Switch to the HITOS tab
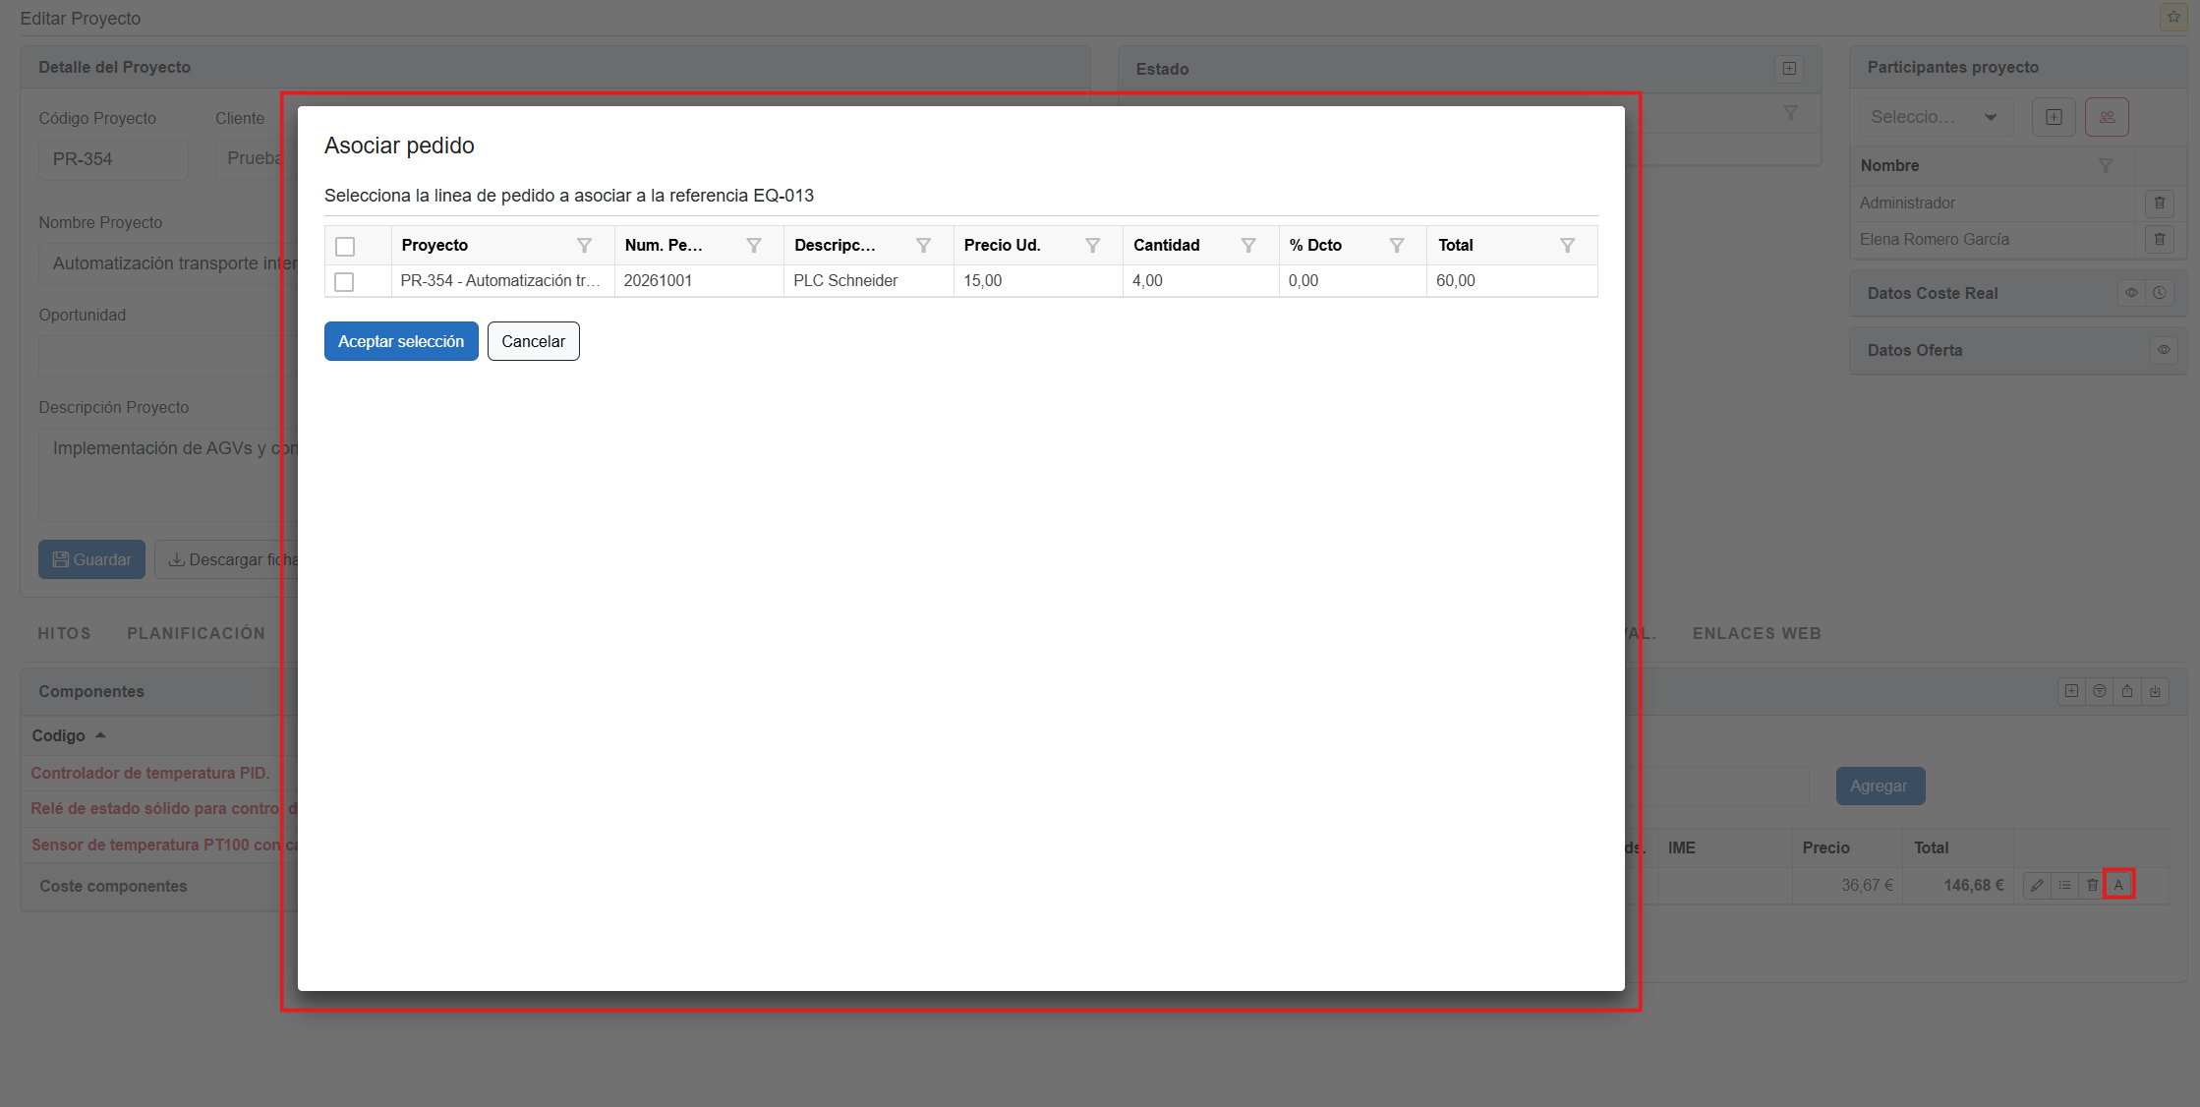Image resolution: width=2200 pixels, height=1107 pixels. point(64,633)
